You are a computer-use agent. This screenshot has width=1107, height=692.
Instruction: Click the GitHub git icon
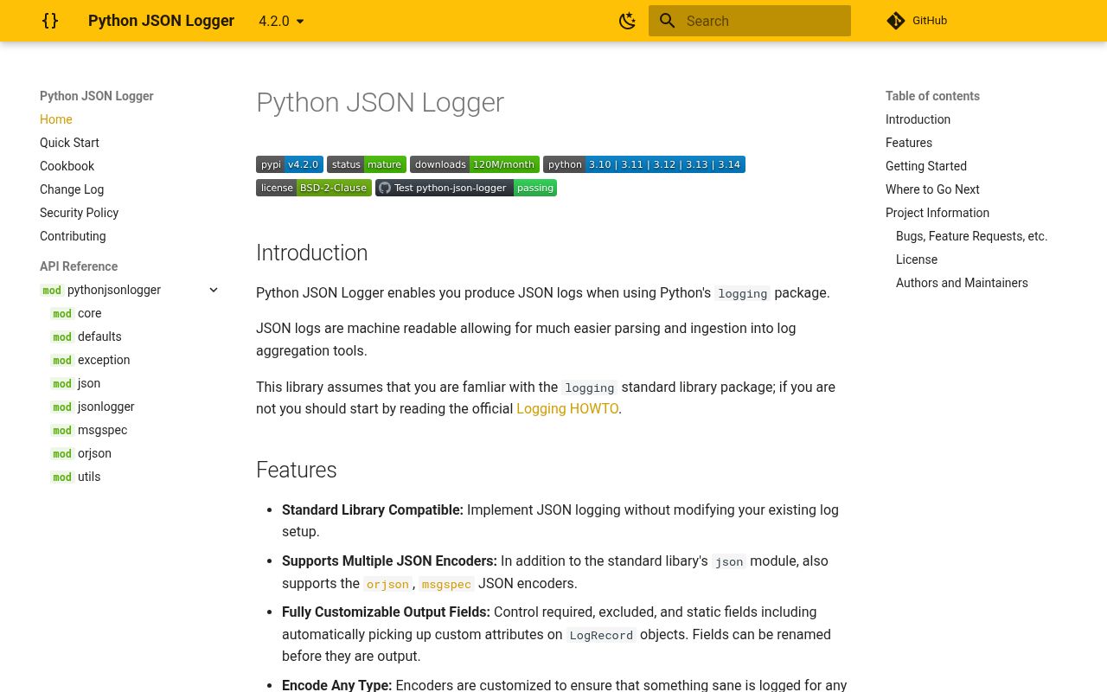[896, 21]
